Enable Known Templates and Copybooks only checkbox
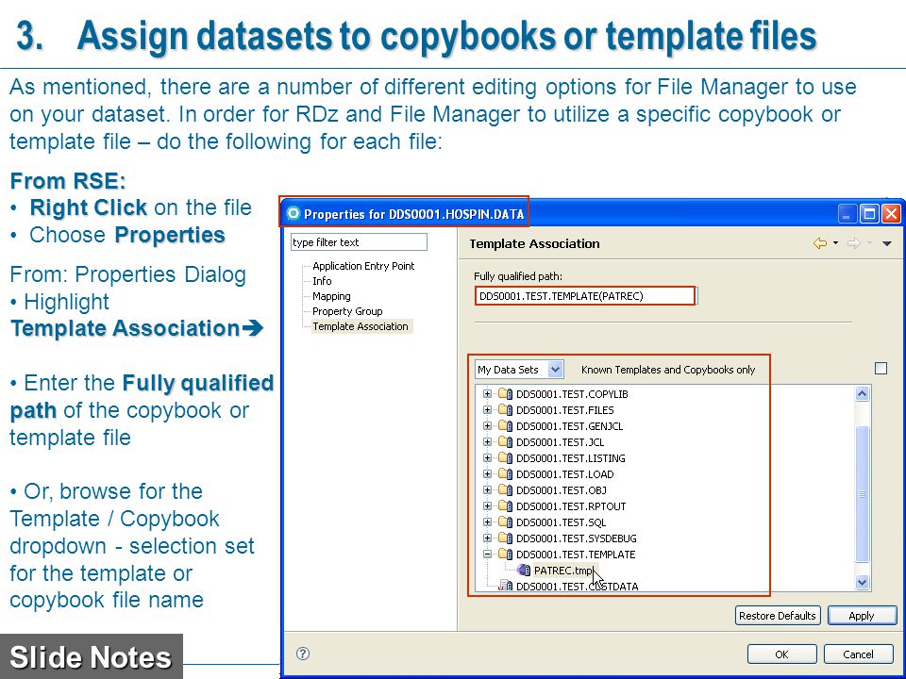This screenshot has width=906, height=679. tap(881, 369)
